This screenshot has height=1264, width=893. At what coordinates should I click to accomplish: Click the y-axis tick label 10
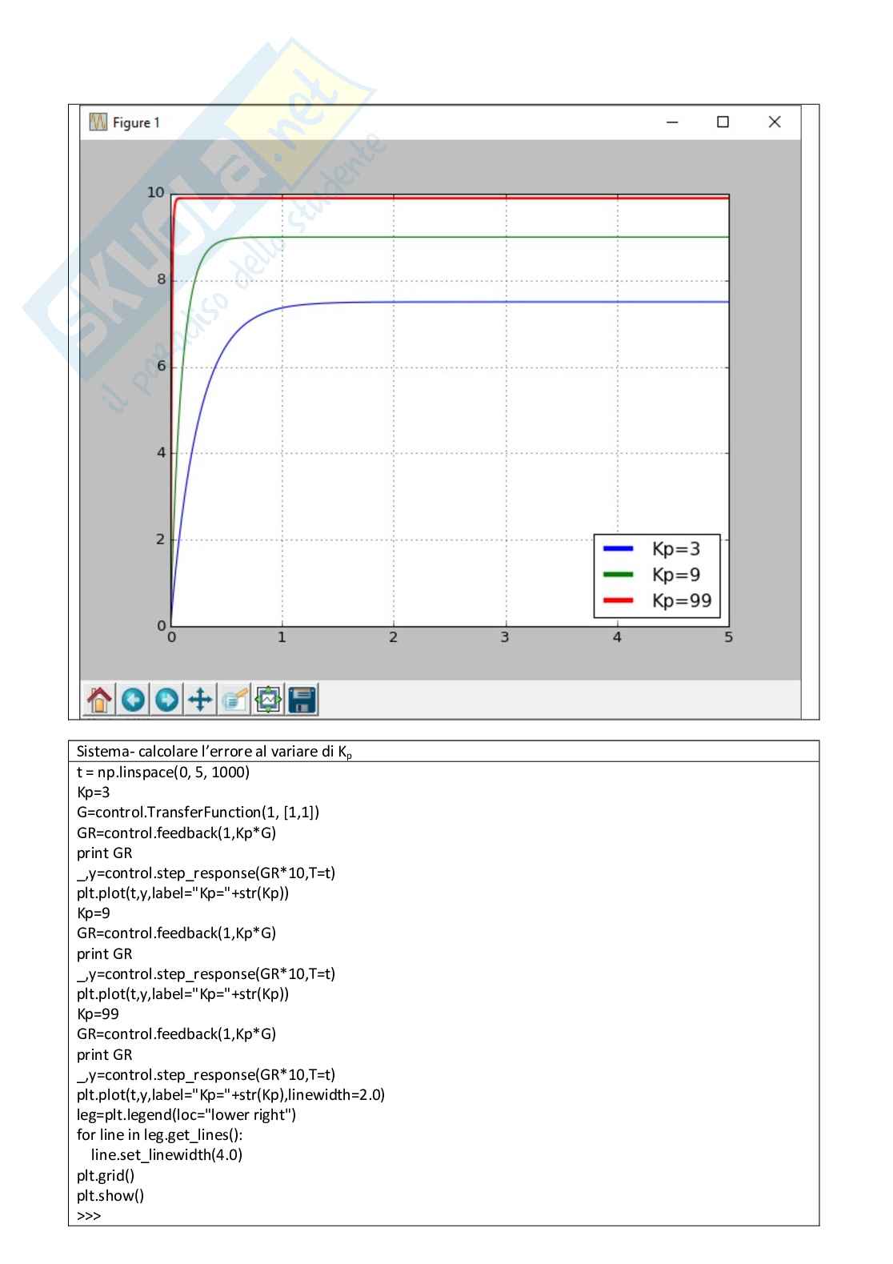(155, 192)
